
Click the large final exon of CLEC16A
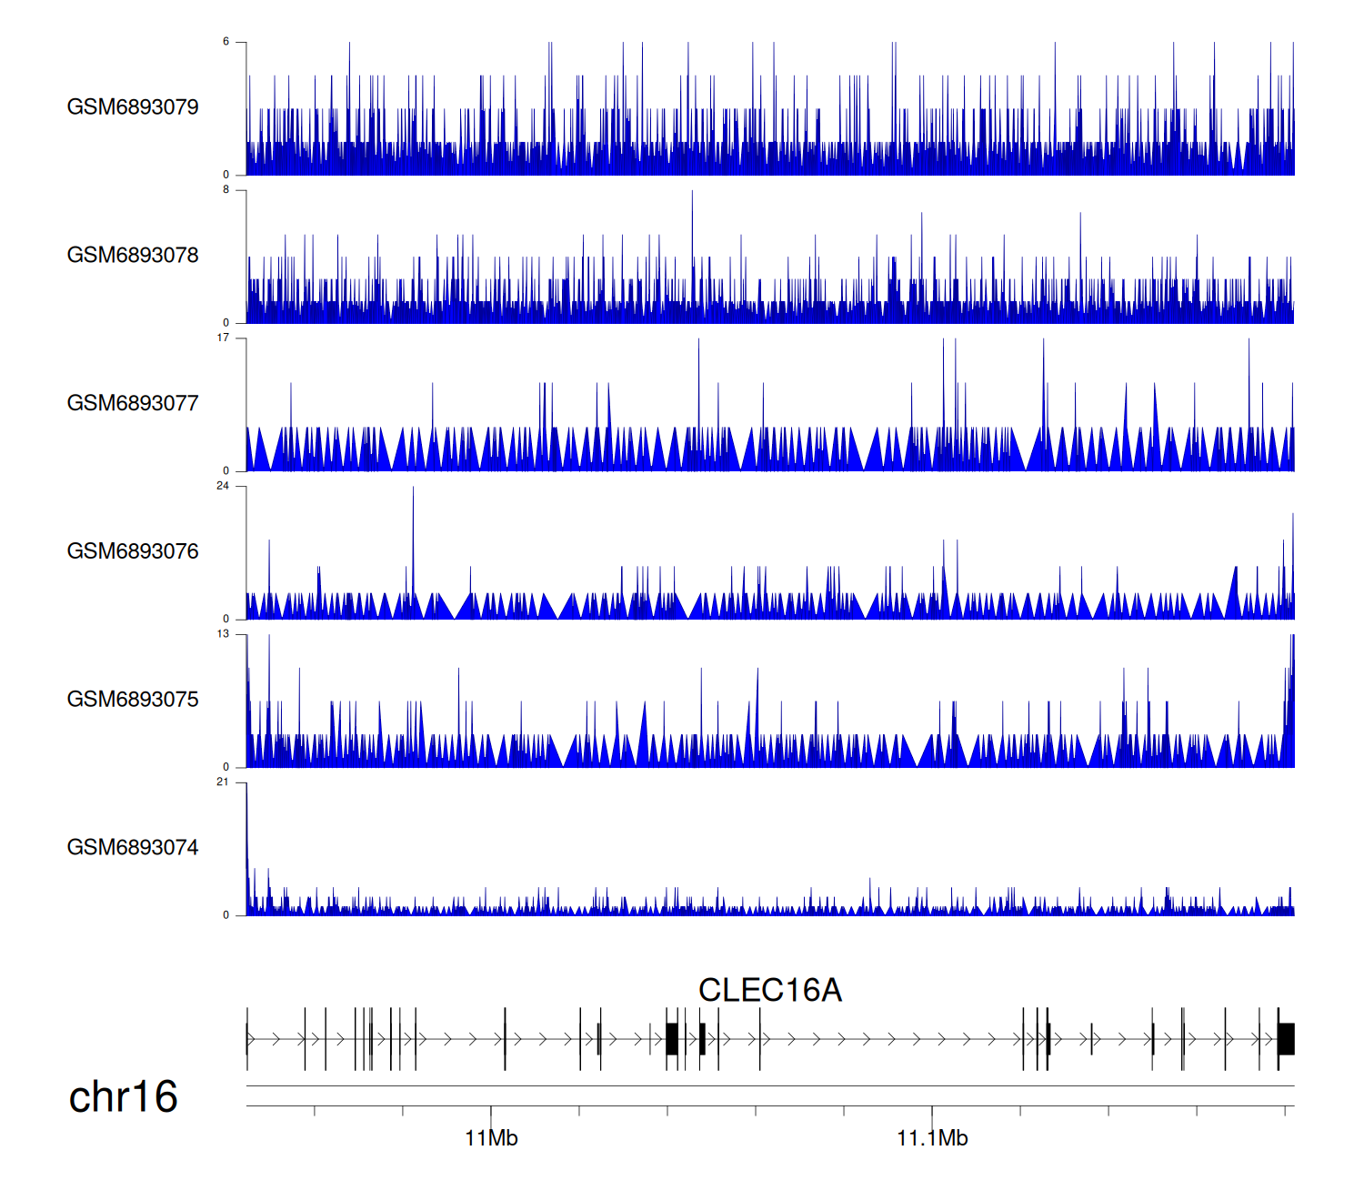point(1286,1039)
